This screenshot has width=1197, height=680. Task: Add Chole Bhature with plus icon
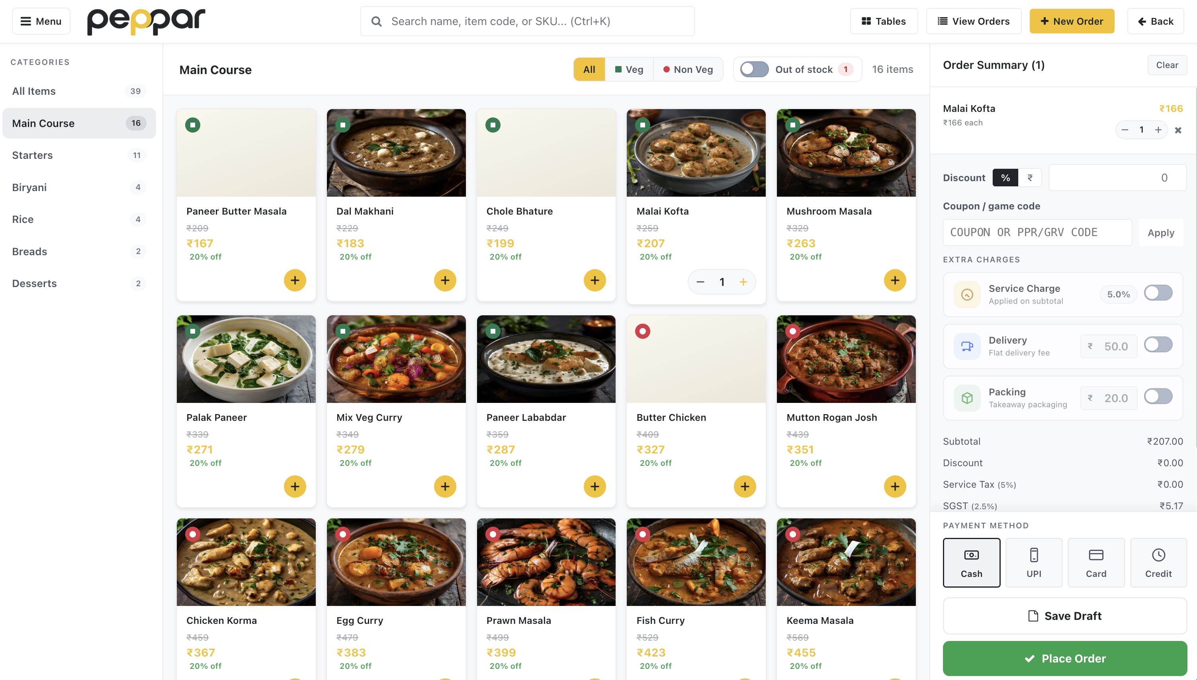pos(595,280)
